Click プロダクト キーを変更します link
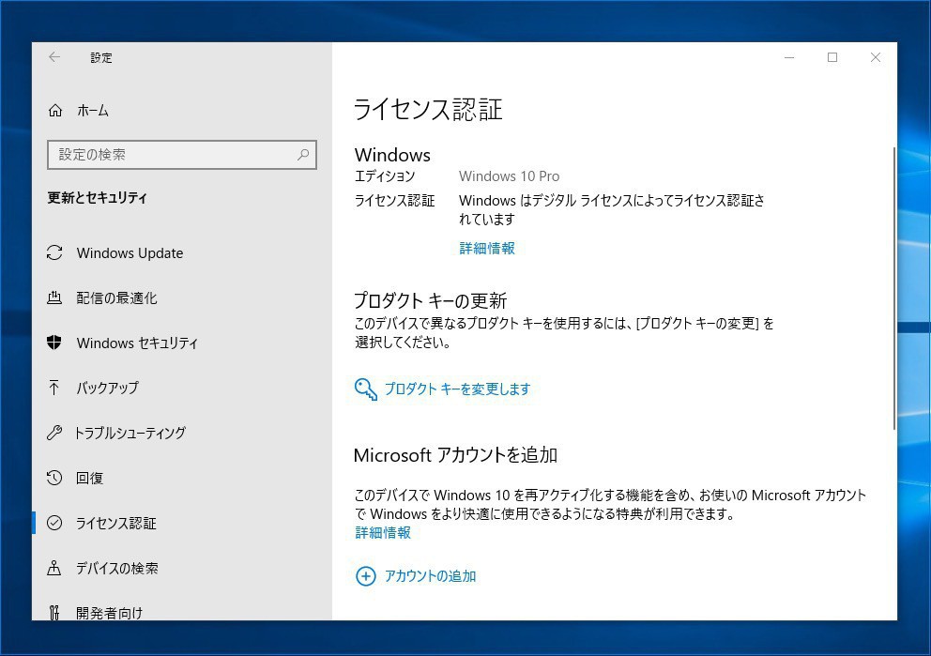This screenshot has height=656, width=931. coord(457,389)
